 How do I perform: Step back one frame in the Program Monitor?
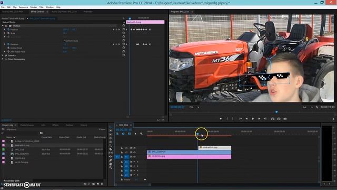(247, 119)
